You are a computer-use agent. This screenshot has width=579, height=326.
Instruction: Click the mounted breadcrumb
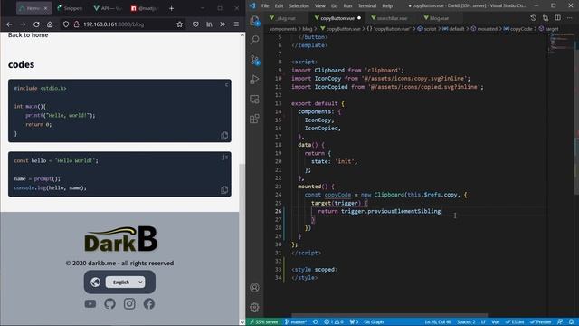click(x=484, y=29)
